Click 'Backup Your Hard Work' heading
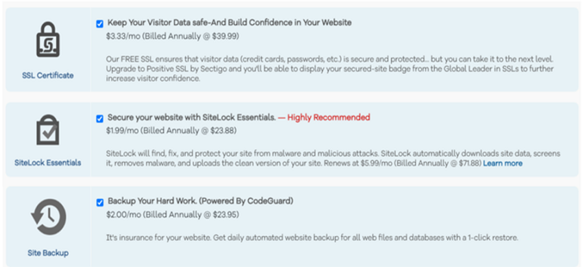The height and width of the screenshot is (267, 583). click(x=200, y=201)
